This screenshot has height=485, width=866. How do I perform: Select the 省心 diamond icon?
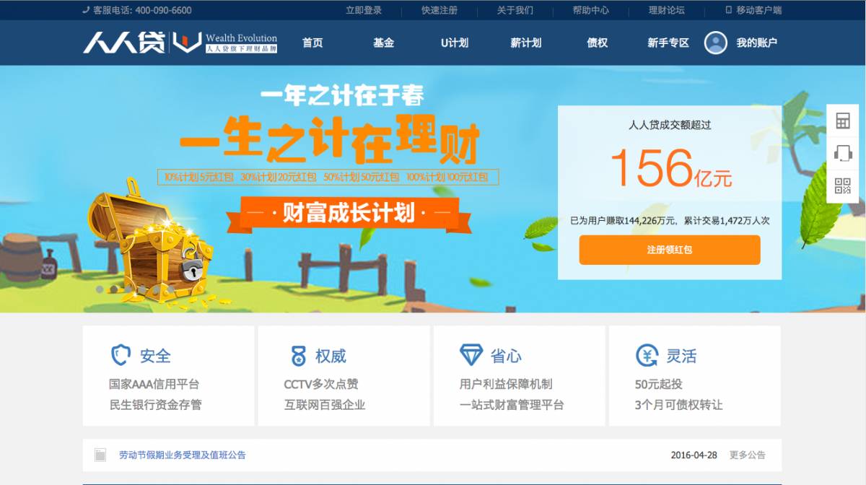473,354
